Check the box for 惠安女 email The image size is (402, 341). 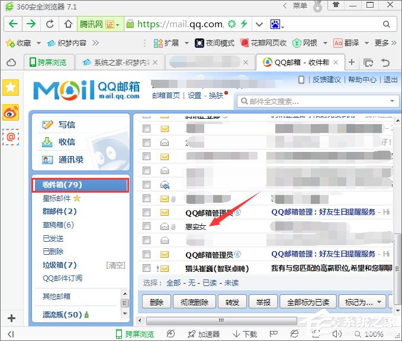[146, 226]
